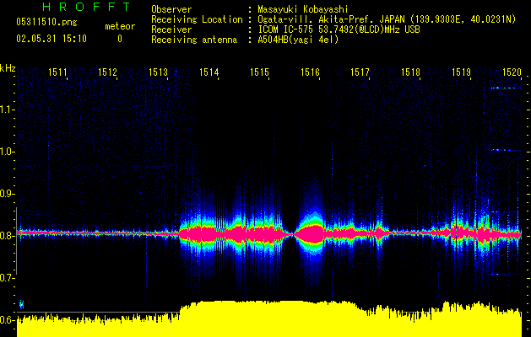Click the date stamp 02.05.31 15:10
This screenshot has width=531, height=337.
[51, 39]
